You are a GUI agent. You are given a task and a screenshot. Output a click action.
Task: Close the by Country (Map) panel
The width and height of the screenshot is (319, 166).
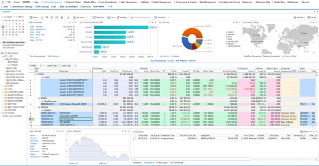(317, 22)
